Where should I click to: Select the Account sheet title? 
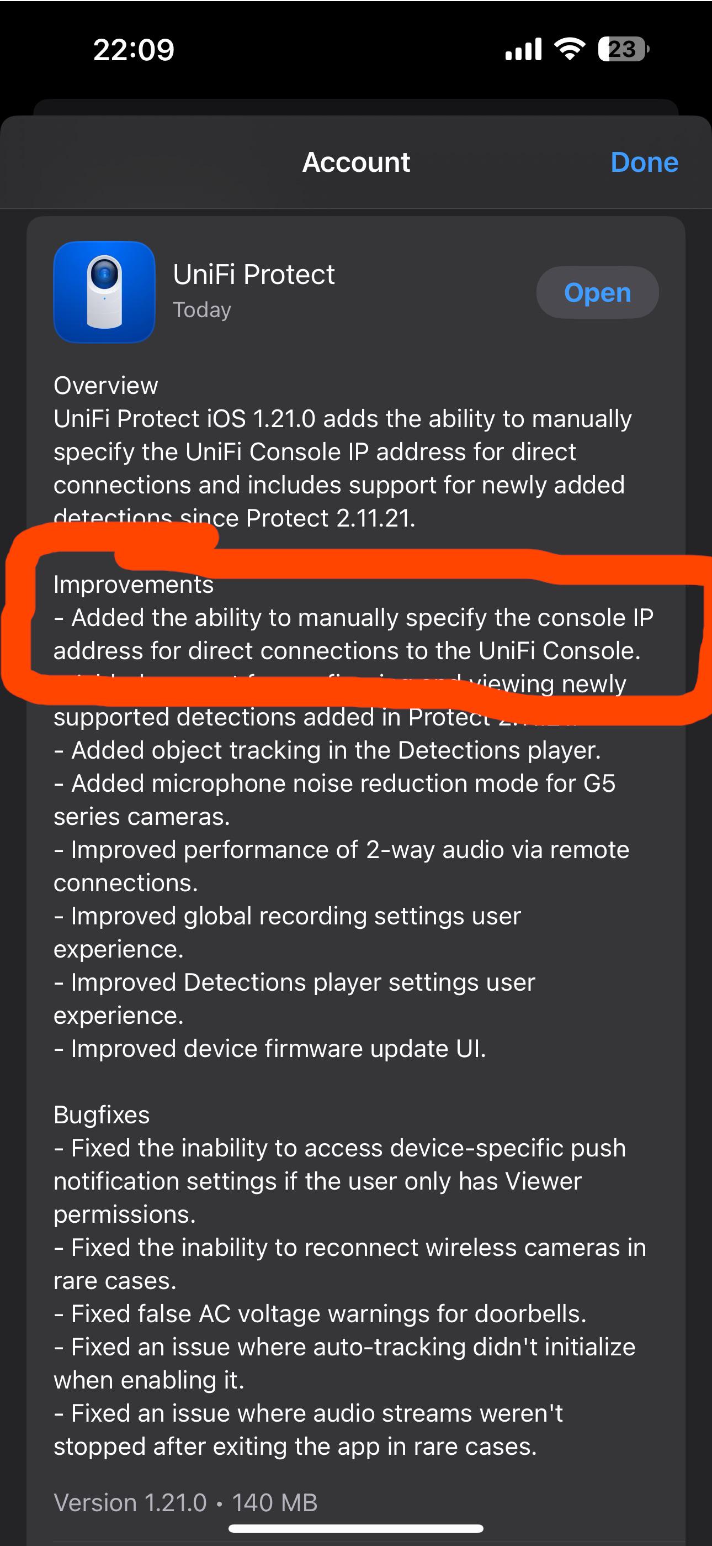coord(356,162)
